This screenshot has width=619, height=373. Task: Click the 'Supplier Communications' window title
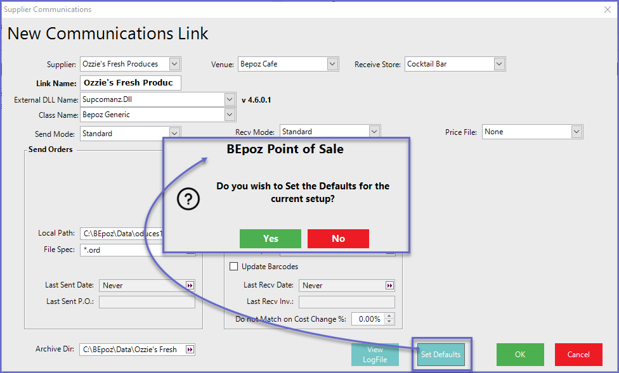[x=48, y=9]
